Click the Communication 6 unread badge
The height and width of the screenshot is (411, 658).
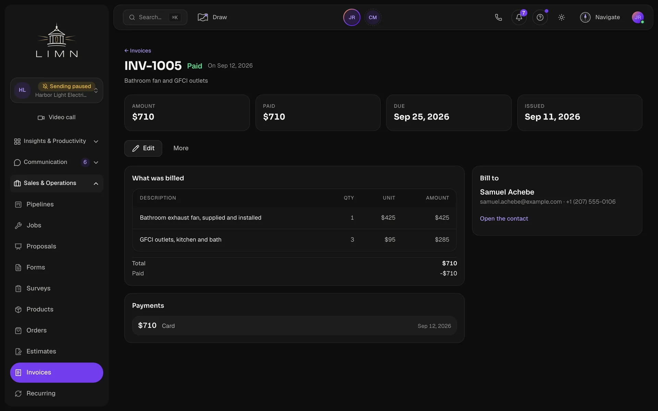[85, 162]
